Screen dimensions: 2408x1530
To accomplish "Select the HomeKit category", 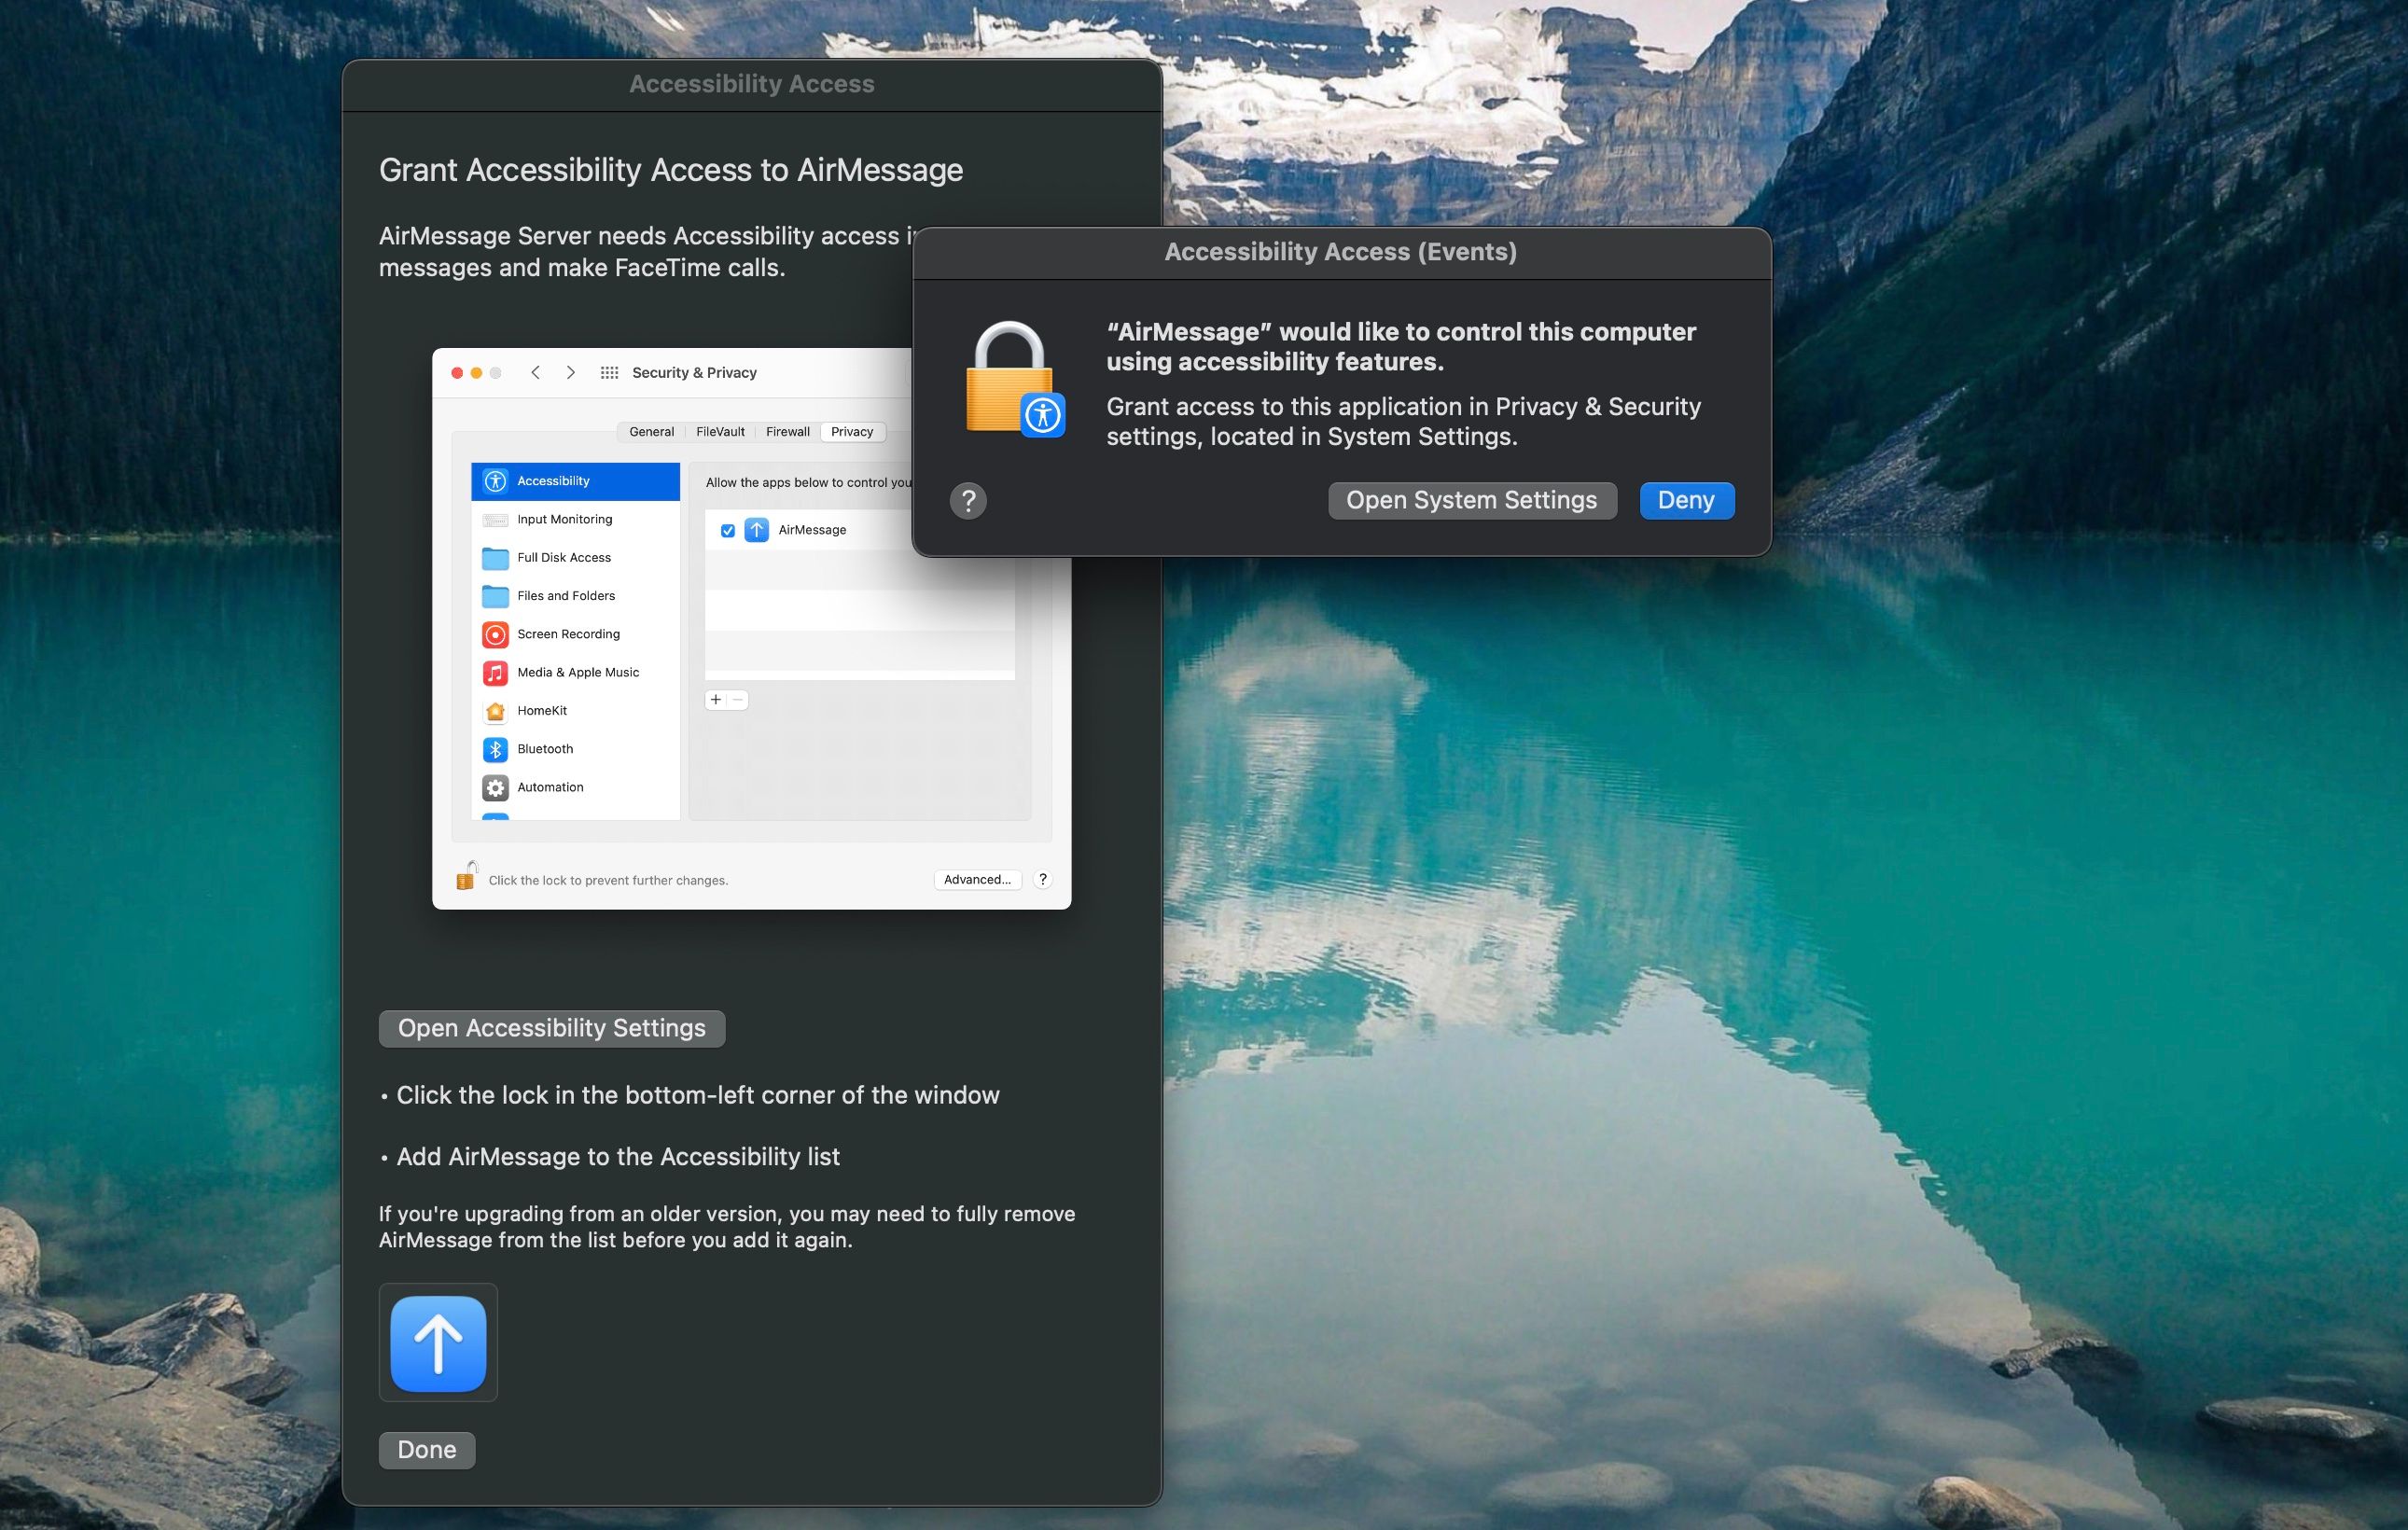I will [543, 710].
